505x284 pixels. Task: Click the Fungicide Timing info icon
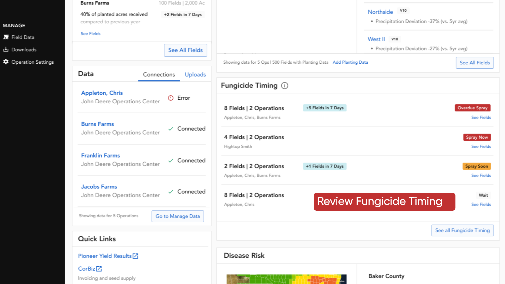pos(284,86)
